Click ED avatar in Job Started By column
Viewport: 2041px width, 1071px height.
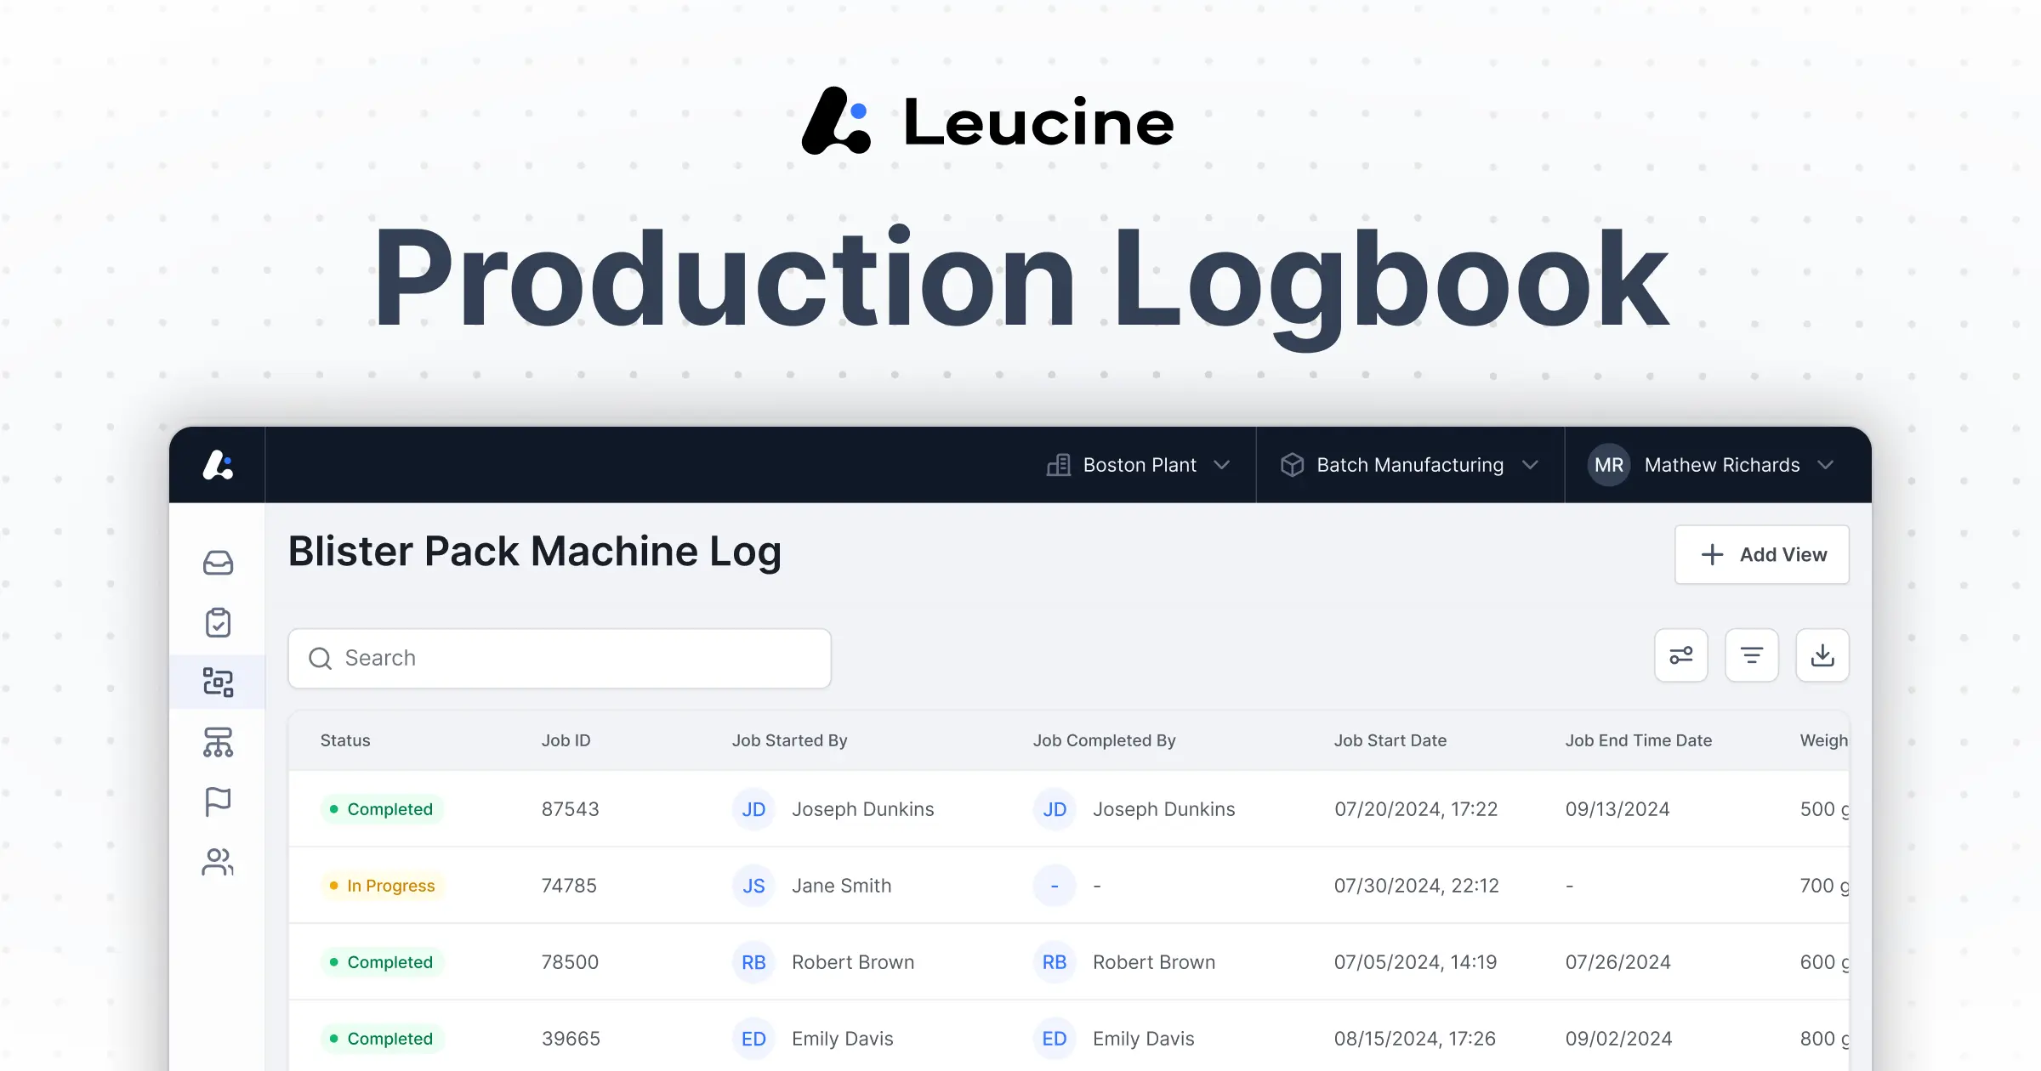(x=753, y=1039)
